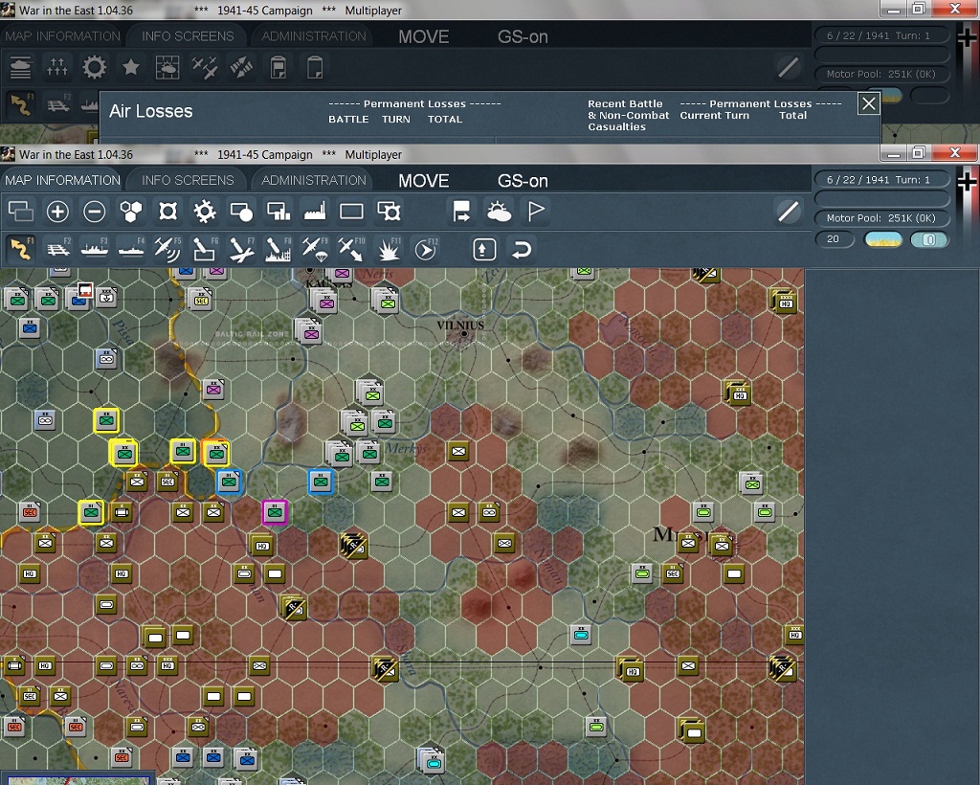Image resolution: width=980 pixels, height=785 pixels.
Task: Click the arrows/soldiers icon in back window
Action: click(57, 68)
